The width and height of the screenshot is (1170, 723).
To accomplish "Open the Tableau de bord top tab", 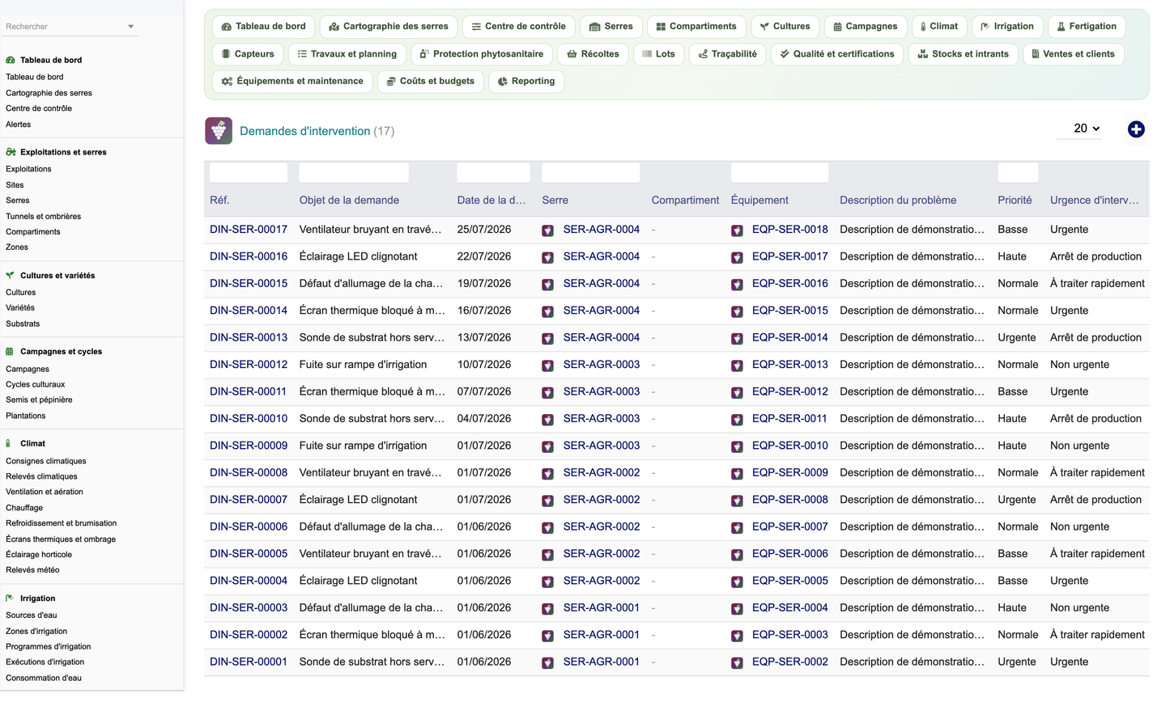I will pyautogui.click(x=264, y=27).
